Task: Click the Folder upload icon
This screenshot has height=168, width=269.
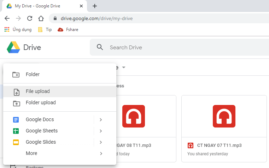Action: coord(17,104)
